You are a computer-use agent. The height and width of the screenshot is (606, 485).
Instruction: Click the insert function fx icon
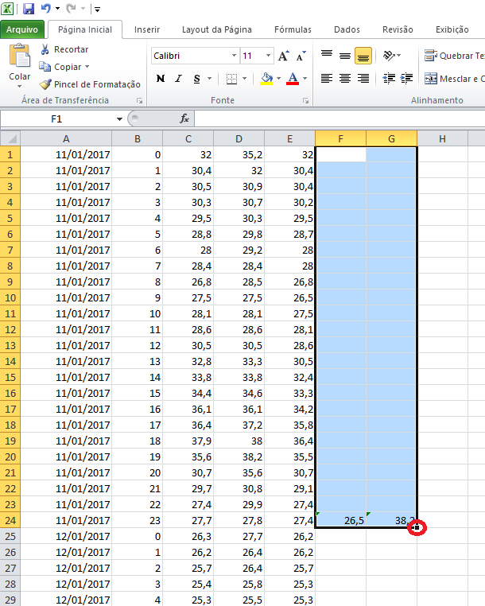tap(184, 118)
